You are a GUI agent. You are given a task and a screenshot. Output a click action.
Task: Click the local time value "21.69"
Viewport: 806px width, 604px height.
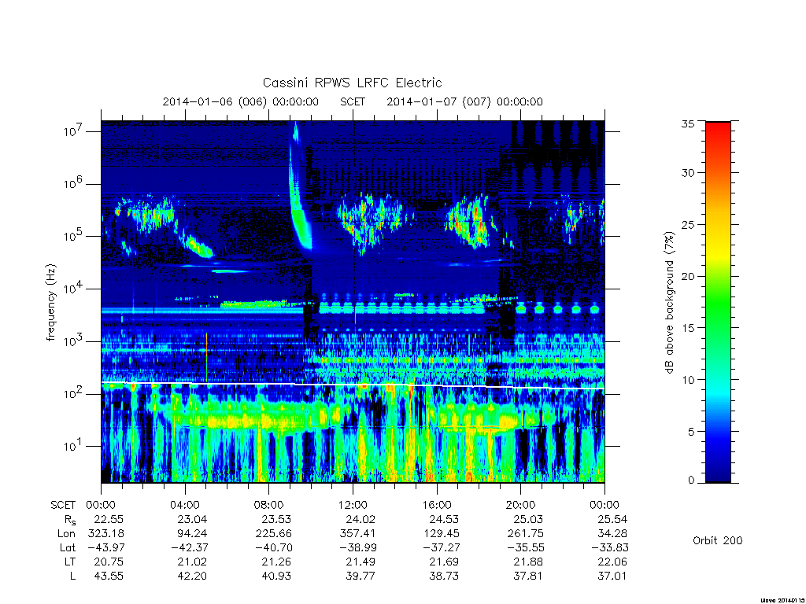[444, 562]
